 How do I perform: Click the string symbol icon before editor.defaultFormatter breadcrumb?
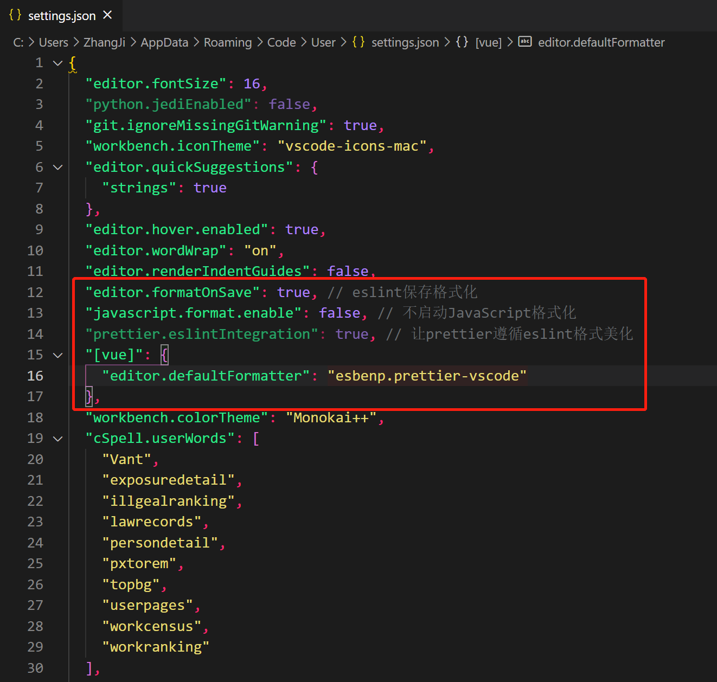525,42
